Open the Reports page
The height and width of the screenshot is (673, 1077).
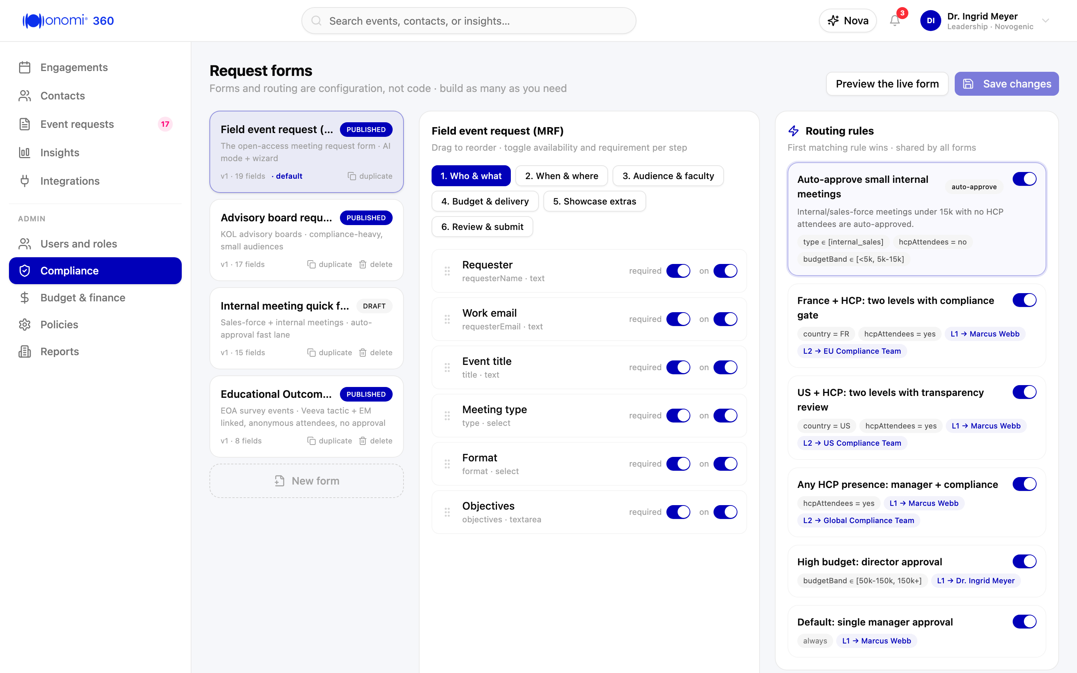tap(95, 351)
